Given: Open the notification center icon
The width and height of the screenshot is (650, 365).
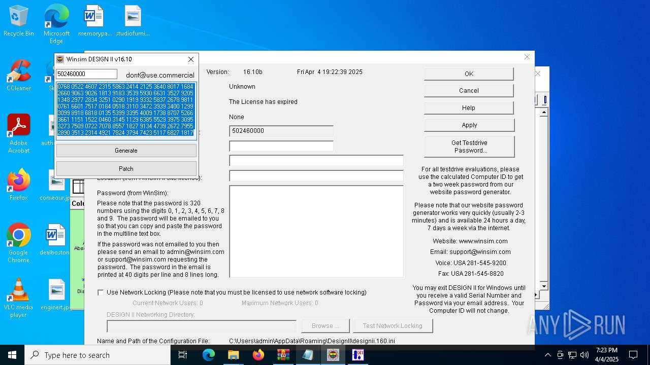Looking at the screenshot, I should tap(633, 355).
